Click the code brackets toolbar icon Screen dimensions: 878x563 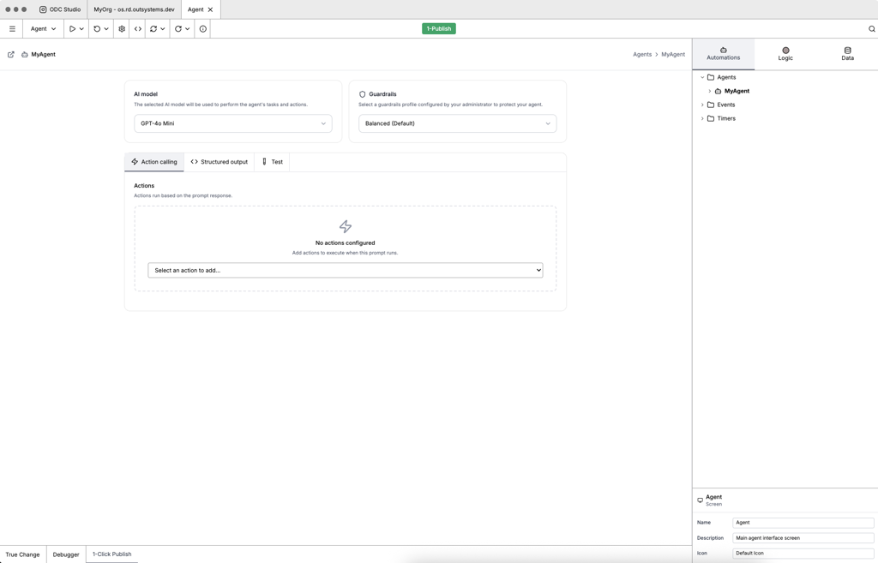click(138, 28)
